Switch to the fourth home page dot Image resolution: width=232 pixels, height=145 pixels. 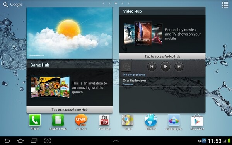pyautogui.click(x=122, y=3)
